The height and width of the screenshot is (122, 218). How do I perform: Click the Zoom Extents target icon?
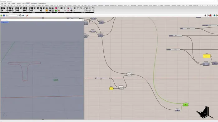pos(20,15)
